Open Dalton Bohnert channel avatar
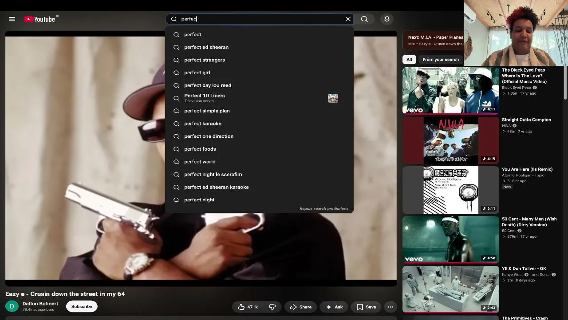This screenshot has height=320, width=568. (x=12, y=306)
